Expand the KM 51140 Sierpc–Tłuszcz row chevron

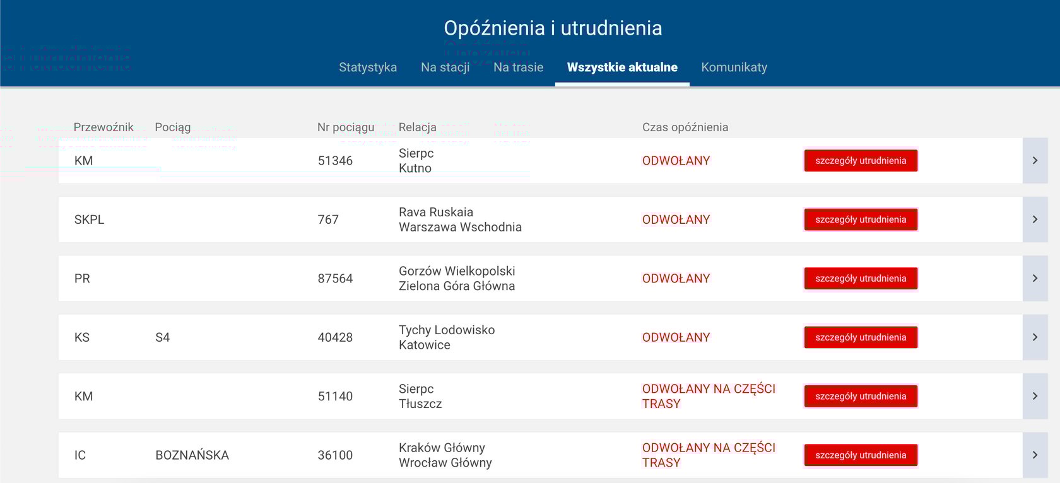1035,396
